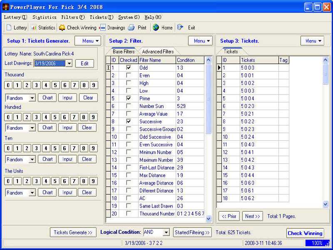Click The Units Chart button
This screenshot has height=250, width=333.
tap(47, 192)
